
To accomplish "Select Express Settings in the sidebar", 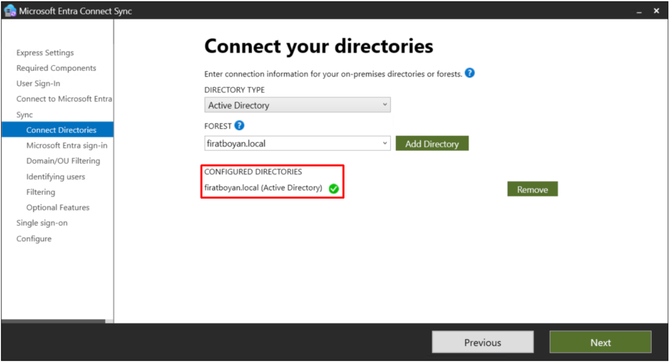I will 45,53.
